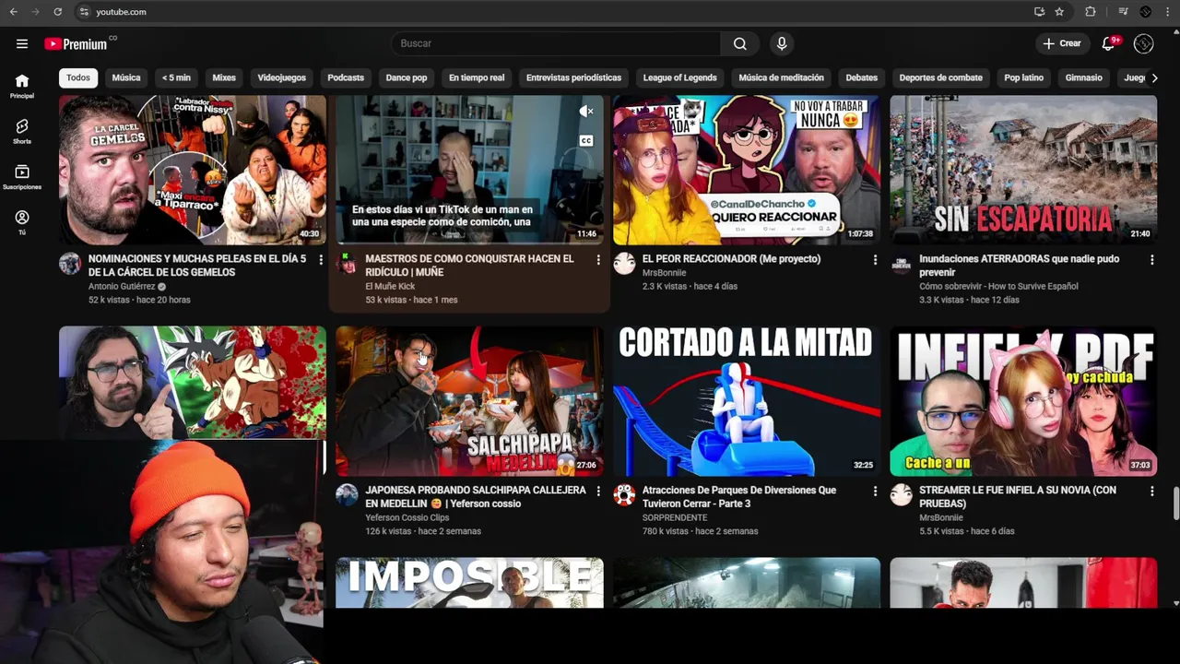Open the hamburger guide menu

coord(22,43)
